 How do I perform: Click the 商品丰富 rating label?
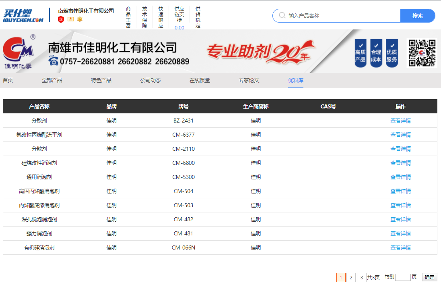click(x=128, y=17)
